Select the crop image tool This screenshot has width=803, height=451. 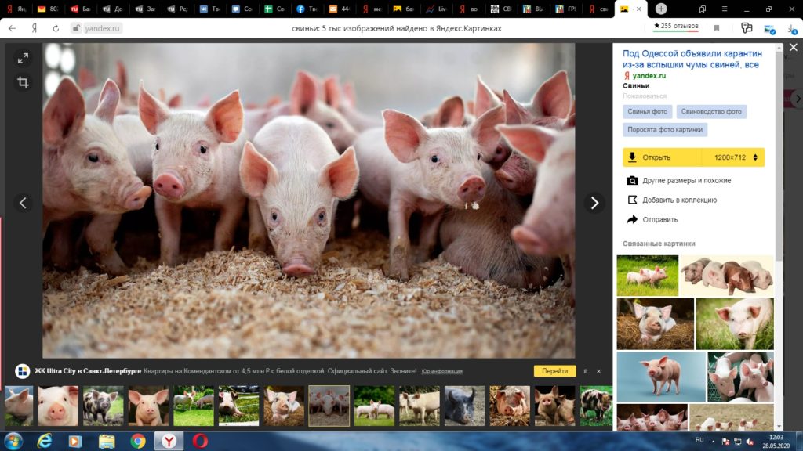[23, 82]
